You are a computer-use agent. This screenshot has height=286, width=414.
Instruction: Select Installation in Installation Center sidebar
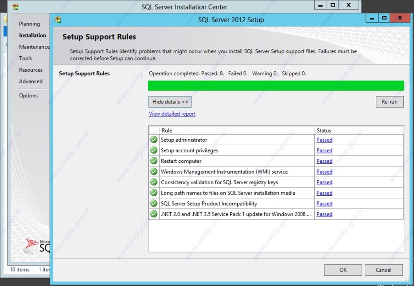coord(33,35)
